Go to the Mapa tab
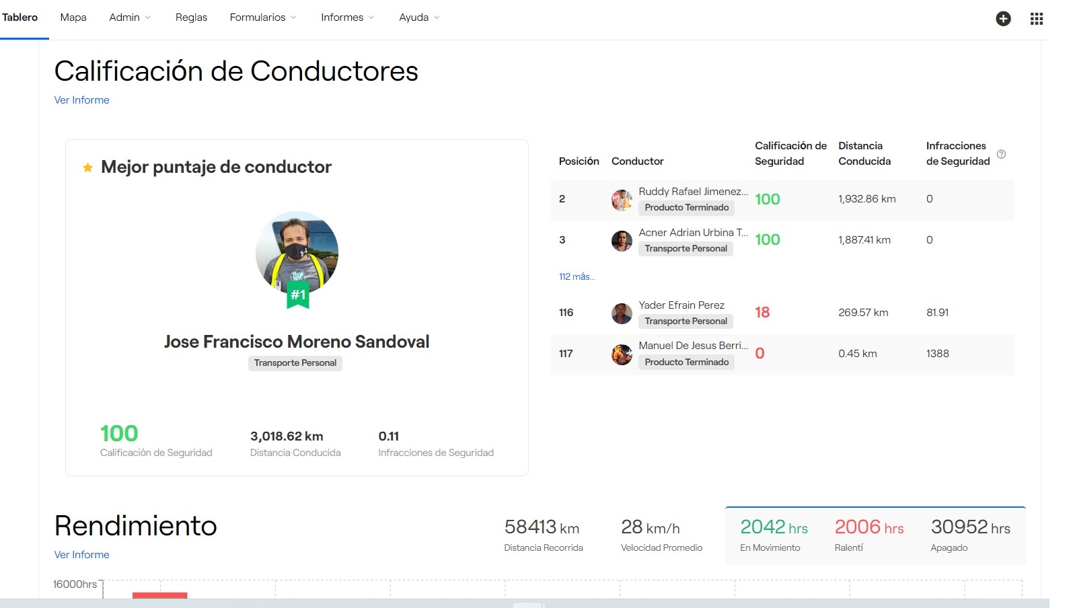1069x608 pixels. [73, 17]
